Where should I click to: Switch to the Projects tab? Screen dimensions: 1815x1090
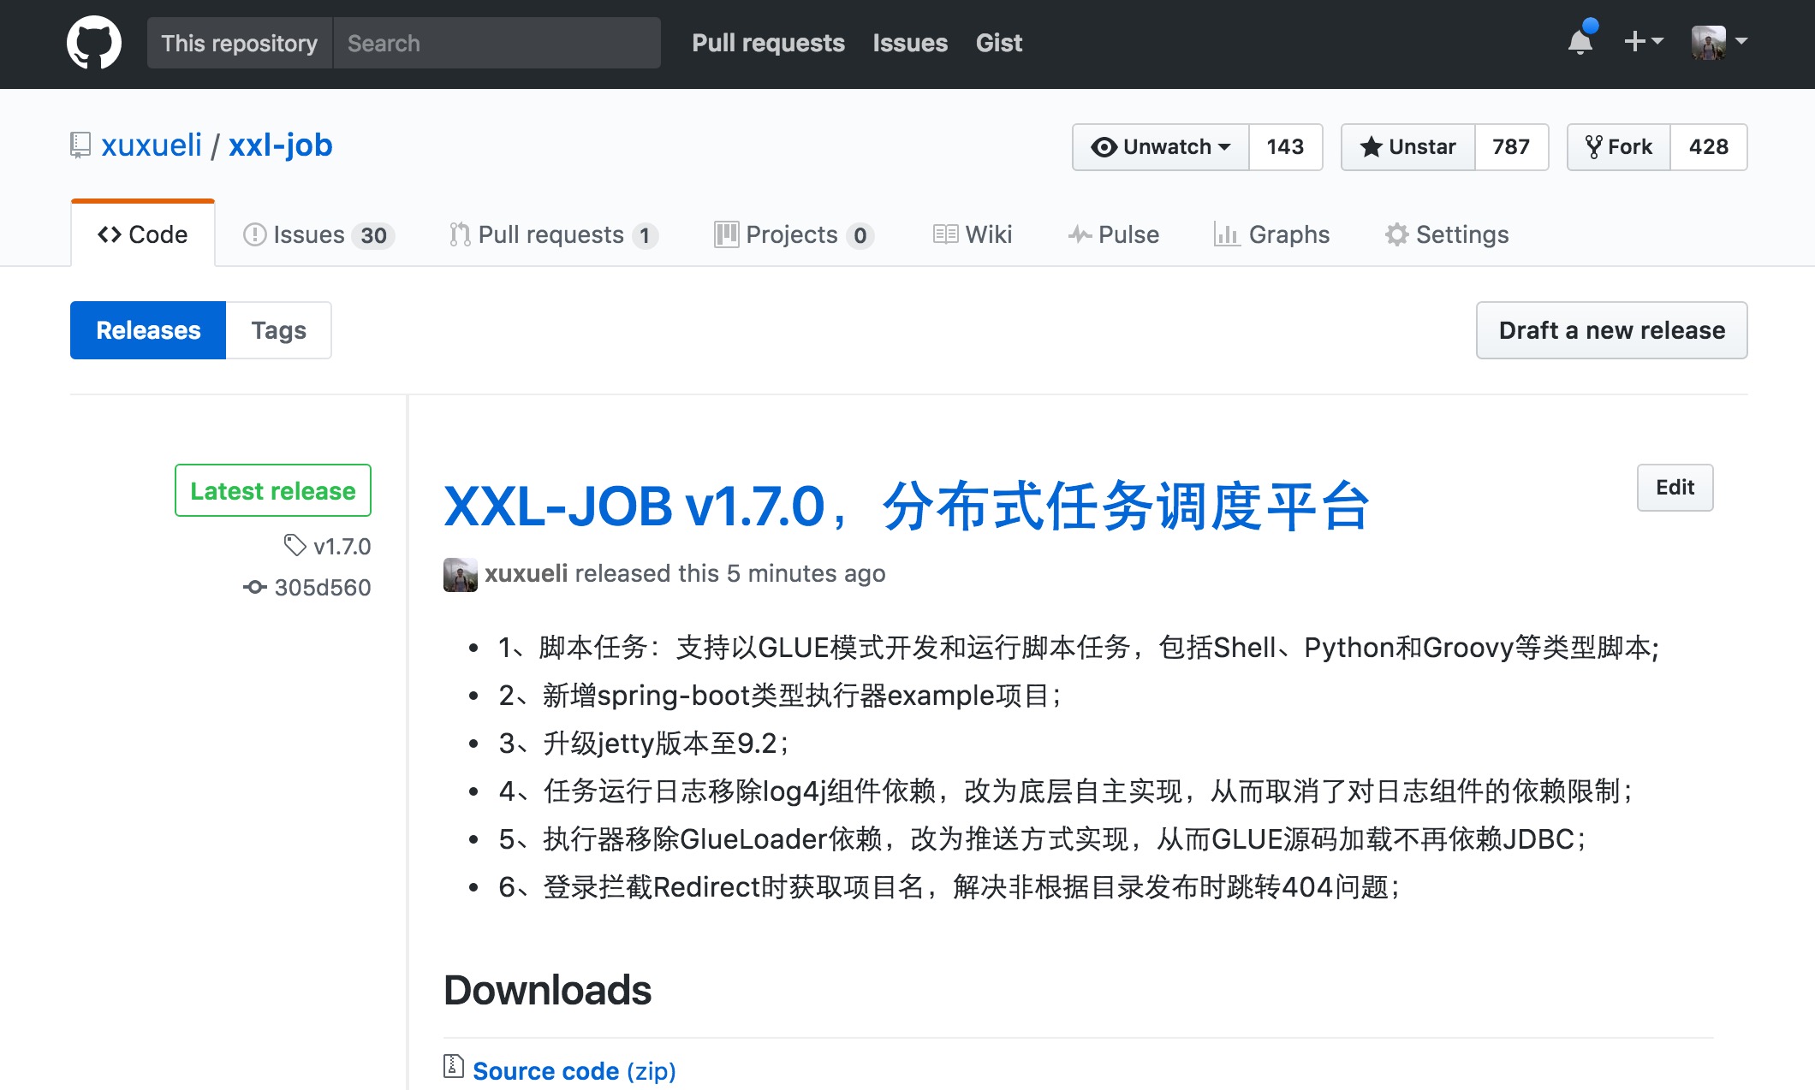tap(794, 234)
